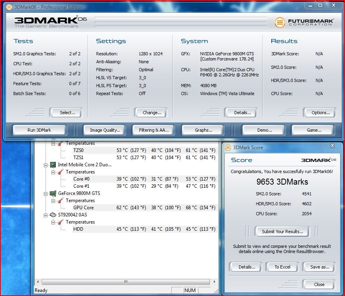Click the 3DMark Score dialog title icon
The width and height of the screenshot is (345, 296).
(x=228, y=148)
